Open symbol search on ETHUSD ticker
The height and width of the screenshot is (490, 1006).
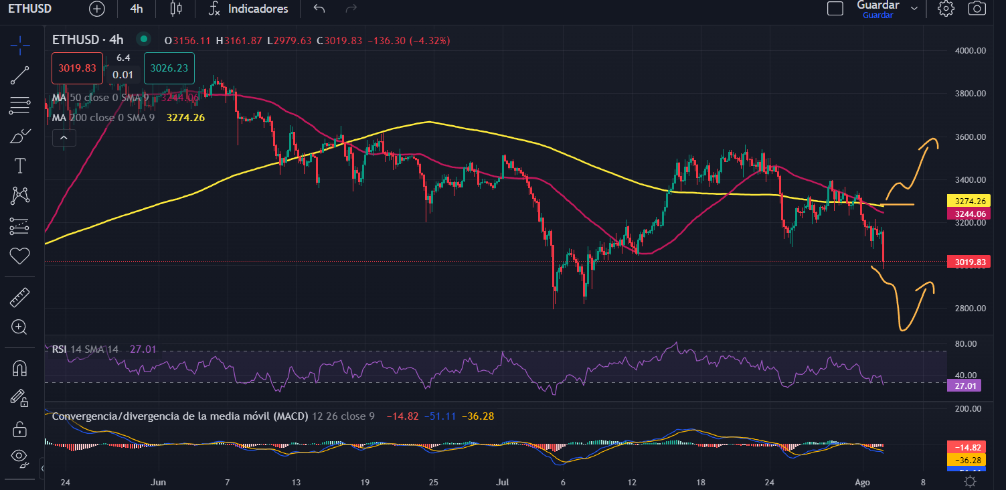(29, 9)
